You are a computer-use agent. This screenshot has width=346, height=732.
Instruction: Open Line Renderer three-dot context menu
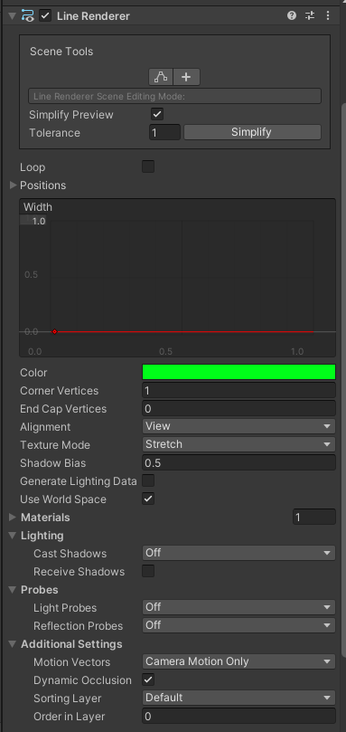click(328, 16)
